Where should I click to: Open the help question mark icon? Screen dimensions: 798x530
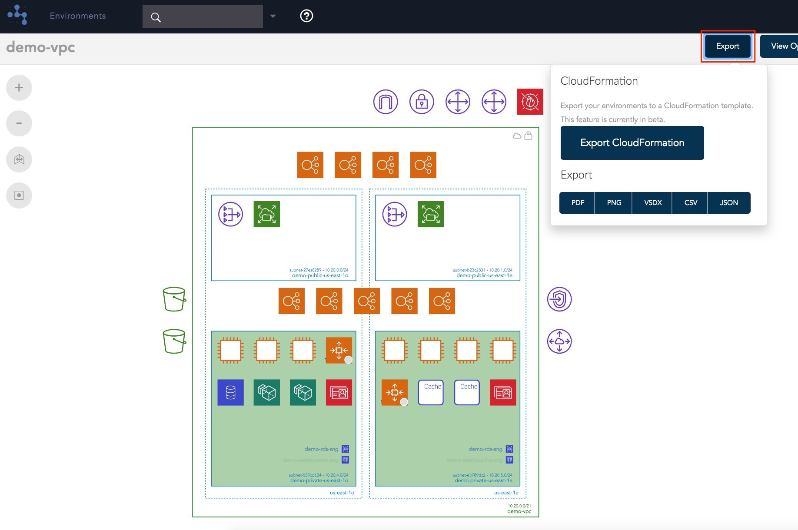[x=306, y=16]
